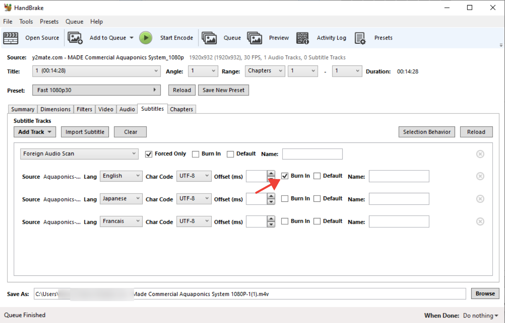Remove the English subtitle track
505x323 pixels.
coord(480,176)
